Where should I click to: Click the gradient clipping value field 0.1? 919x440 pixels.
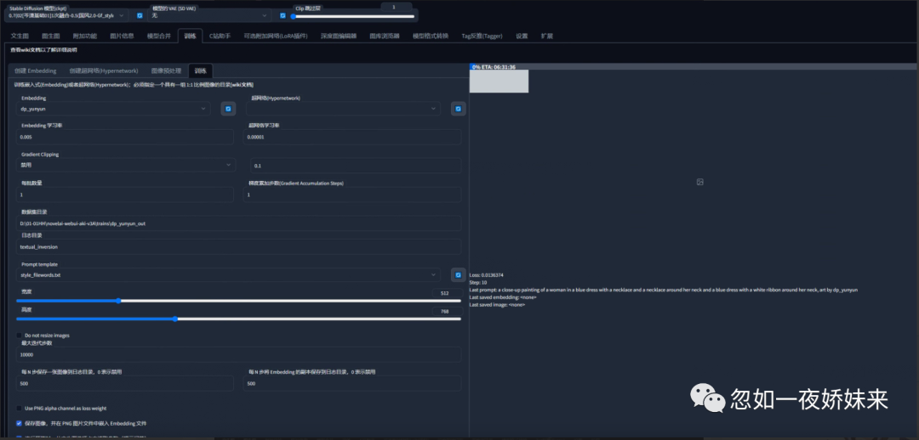click(x=357, y=166)
